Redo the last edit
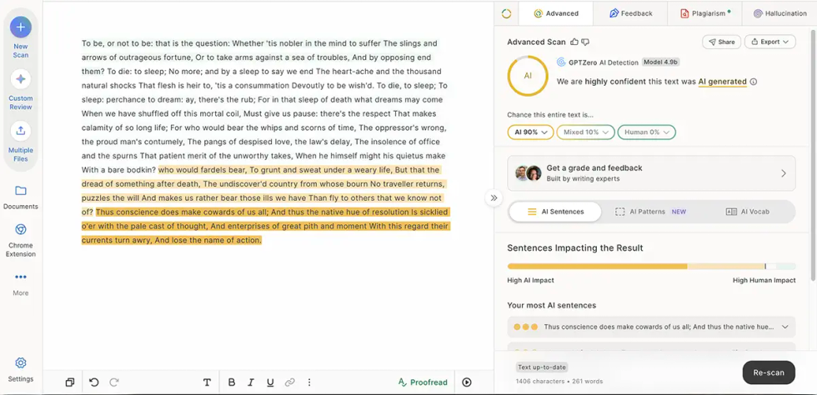Screen dimensions: 817x395 click(114, 382)
